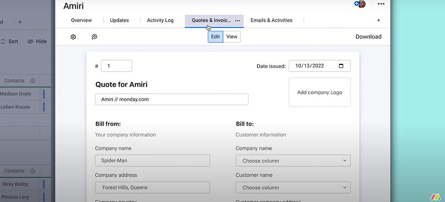This screenshot has width=445, height=202.
Task: Focus the quote number field
Action: point(116,66)
